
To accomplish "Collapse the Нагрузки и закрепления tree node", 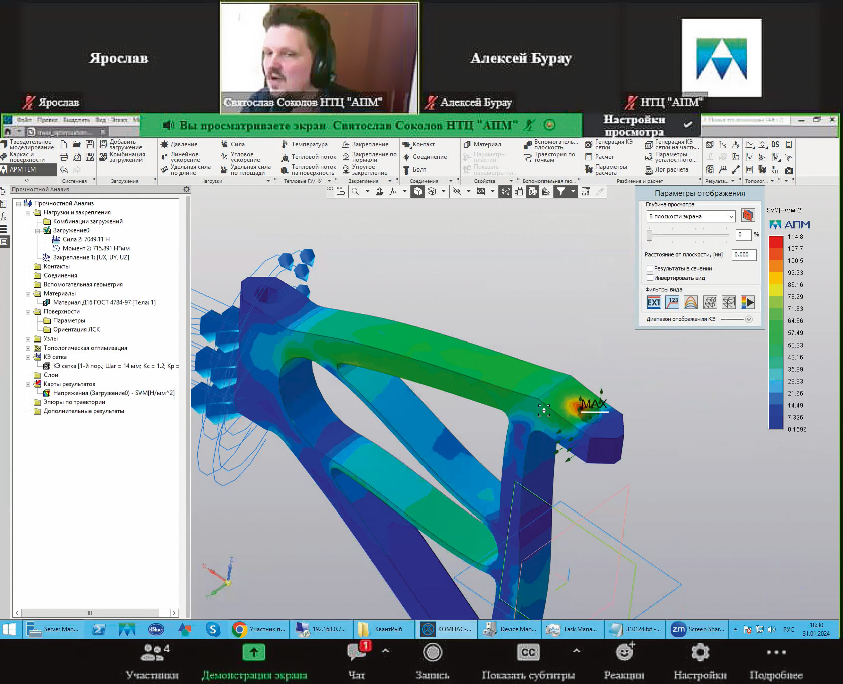I will pos(28,213).
